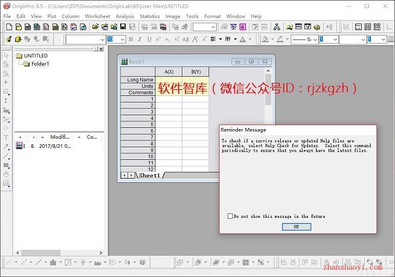Screen dimensions: 395x277
Task: Select the Arrow drawing tool
Action: [6, 147]
